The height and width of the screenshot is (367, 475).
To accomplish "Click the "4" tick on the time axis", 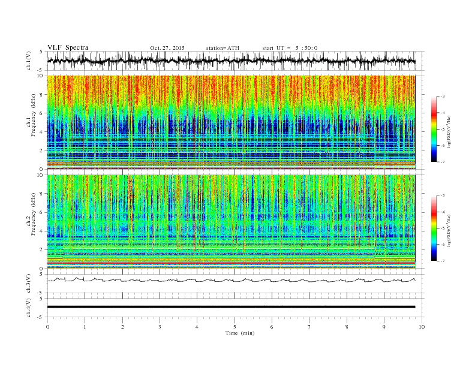I will tap(197, 327).
